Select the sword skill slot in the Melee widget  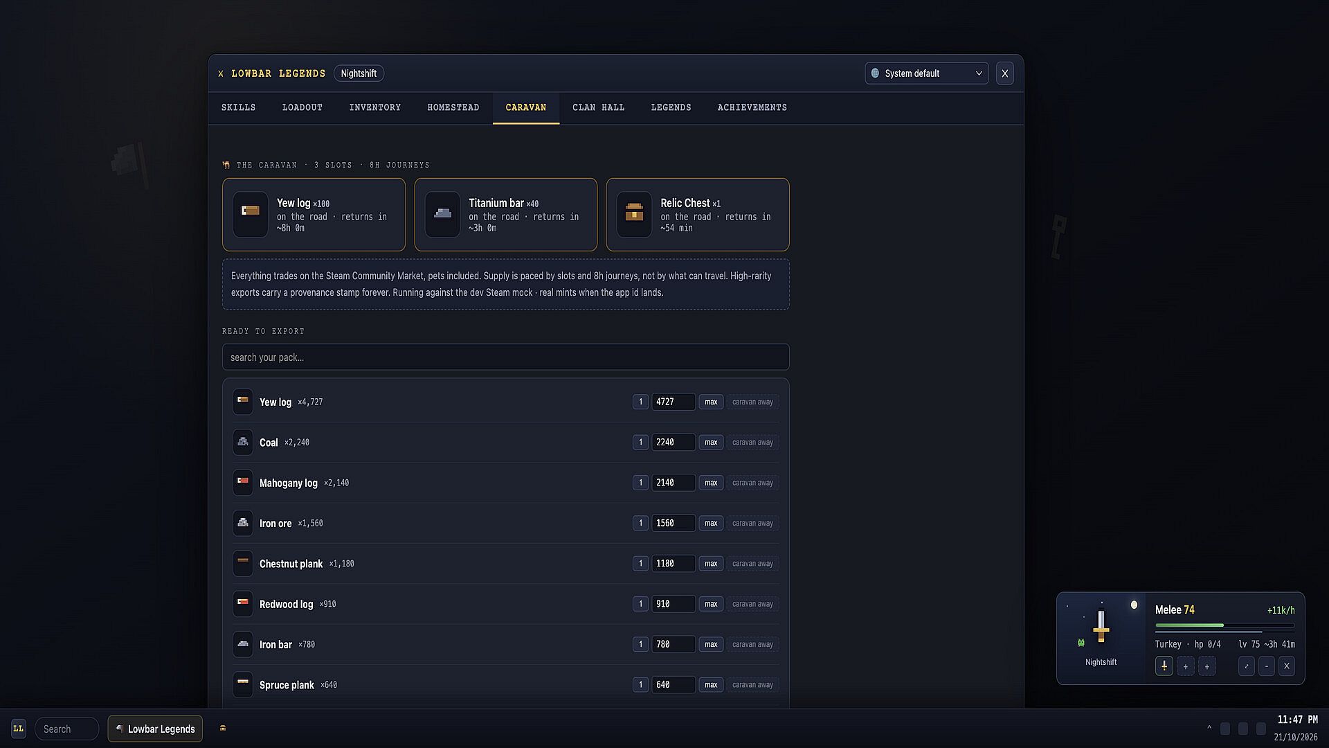[x=1164, y=666]
